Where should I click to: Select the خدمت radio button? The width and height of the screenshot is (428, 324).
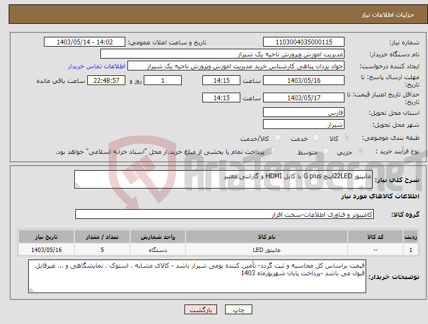[x=316, y=138]
